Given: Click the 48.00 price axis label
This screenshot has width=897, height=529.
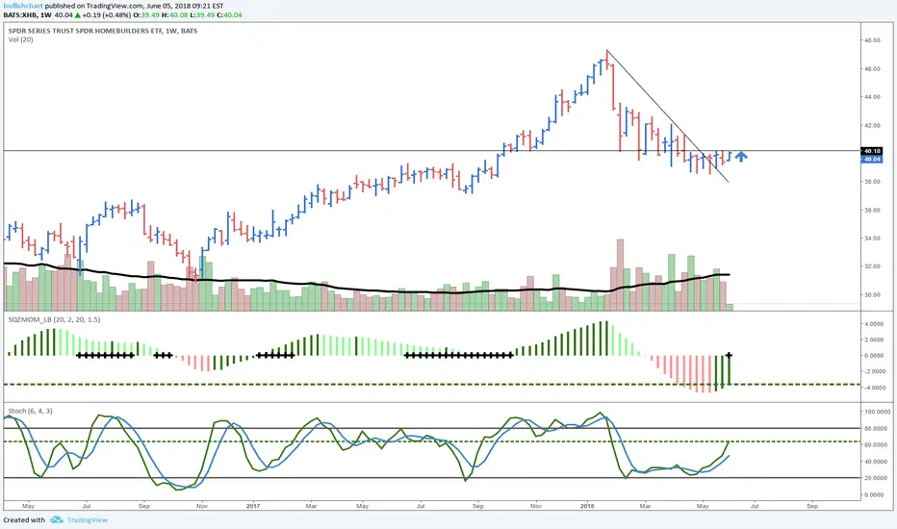Looking at the screenshot, I should pos(872,40).
